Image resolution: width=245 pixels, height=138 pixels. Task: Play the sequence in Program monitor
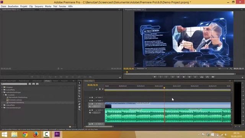(x=184, y=77)
